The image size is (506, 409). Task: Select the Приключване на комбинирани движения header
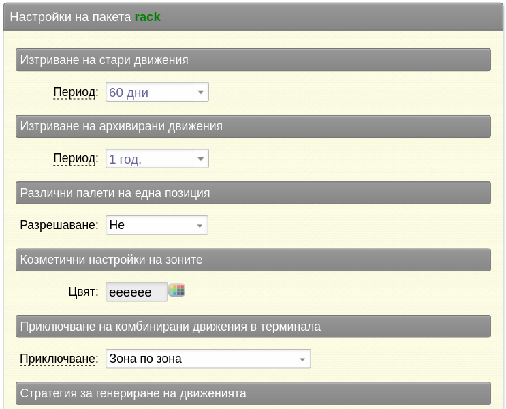pos(253,327)
